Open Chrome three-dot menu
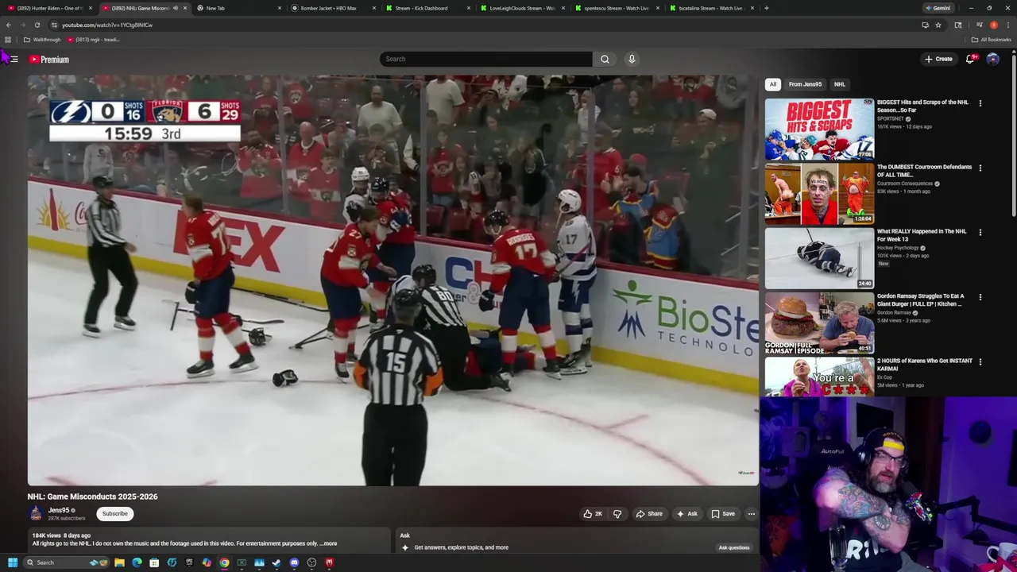Viewport: 1017px width, 572px height. tap(1007, 25)
